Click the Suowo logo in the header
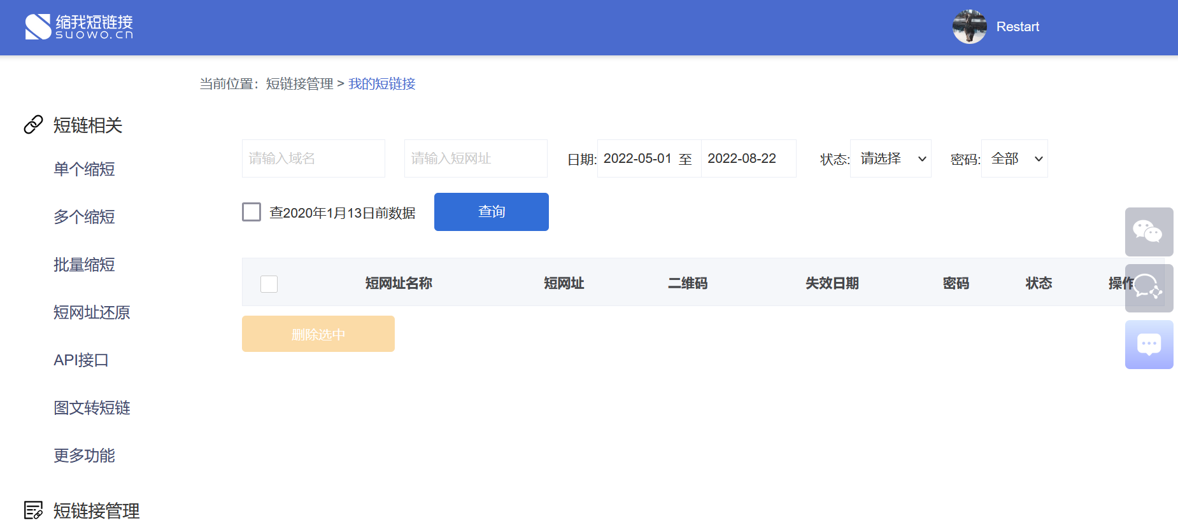Viewport: 1178px width, 525px height. pos(79,27)
